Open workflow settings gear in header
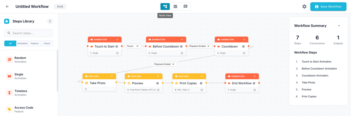 point(304,6)
